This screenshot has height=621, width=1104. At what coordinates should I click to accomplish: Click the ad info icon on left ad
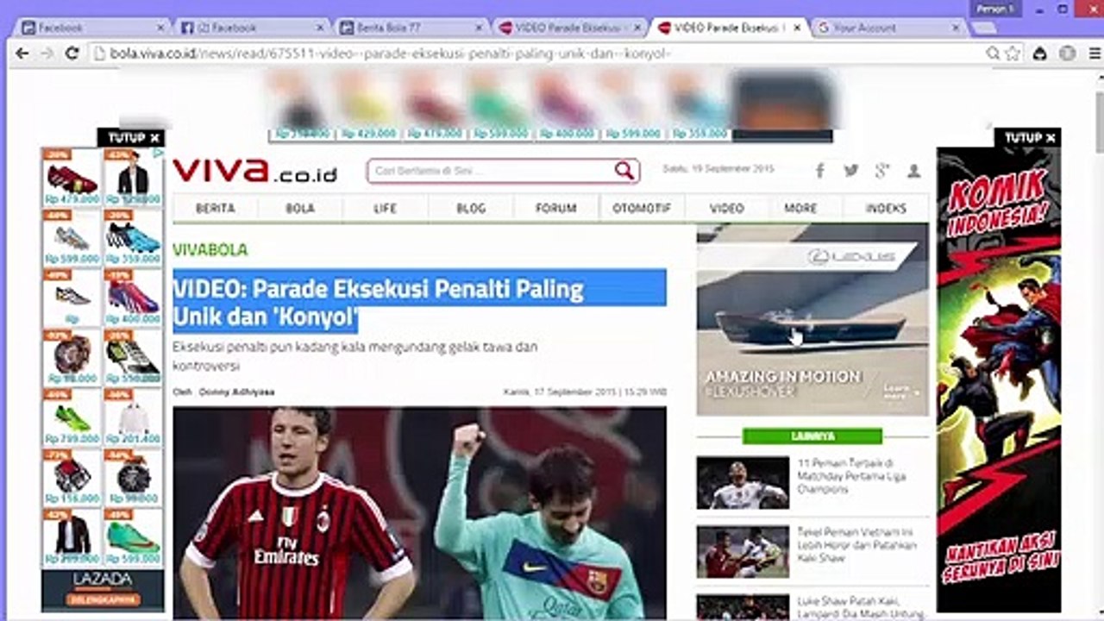point(158,153)
